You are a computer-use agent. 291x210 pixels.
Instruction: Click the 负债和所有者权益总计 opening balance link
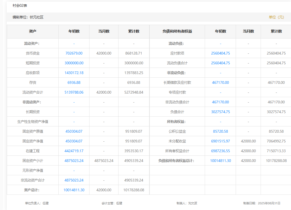[220, 161]
